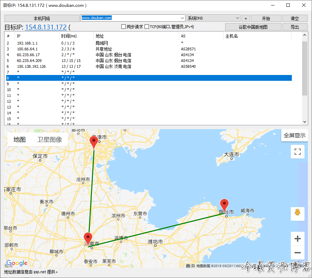Sort by the 时间(ms) column header
This screenshot has width=312, height=278.
pos(76,36)
